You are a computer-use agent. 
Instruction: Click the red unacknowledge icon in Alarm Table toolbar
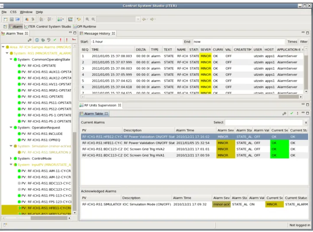pyautogui.click(x=298, y=114)
